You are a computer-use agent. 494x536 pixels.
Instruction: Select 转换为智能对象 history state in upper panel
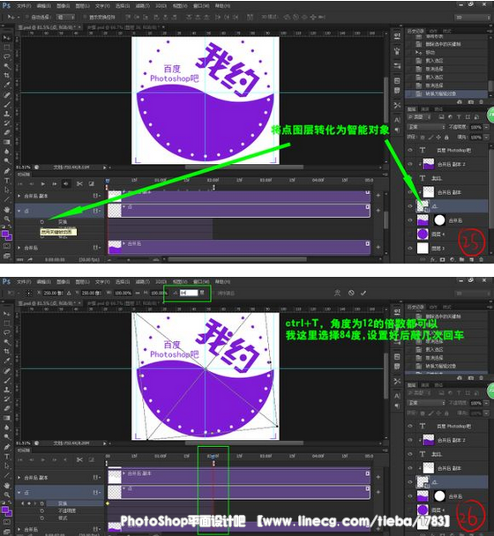[x=446, y=93]
